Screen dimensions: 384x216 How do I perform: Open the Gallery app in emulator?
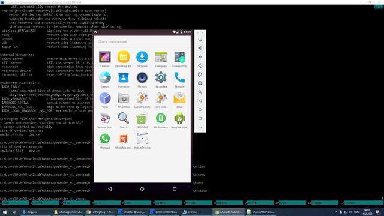point(105,58)
